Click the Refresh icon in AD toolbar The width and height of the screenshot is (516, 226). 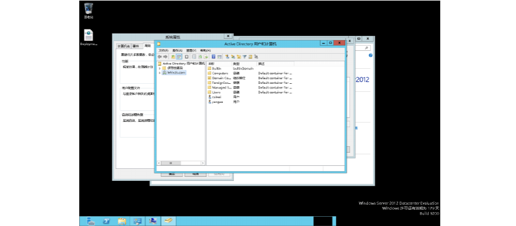(200, 57)
